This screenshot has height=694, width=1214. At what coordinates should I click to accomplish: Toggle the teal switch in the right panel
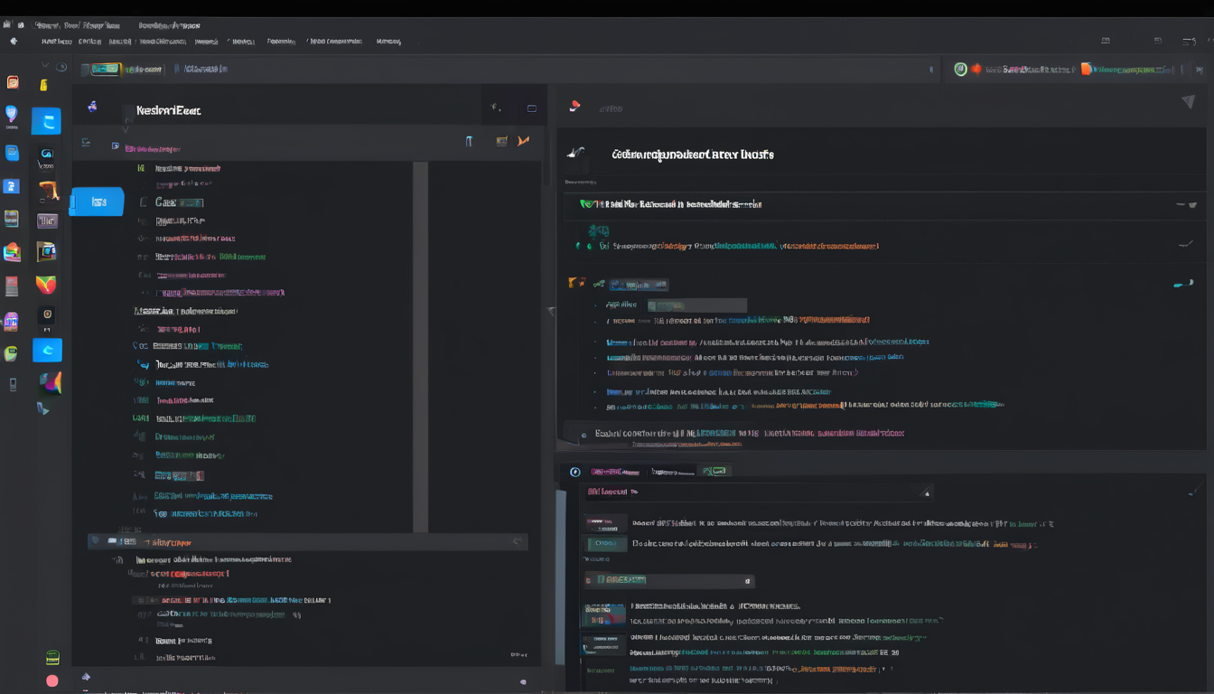[1182, 285]
